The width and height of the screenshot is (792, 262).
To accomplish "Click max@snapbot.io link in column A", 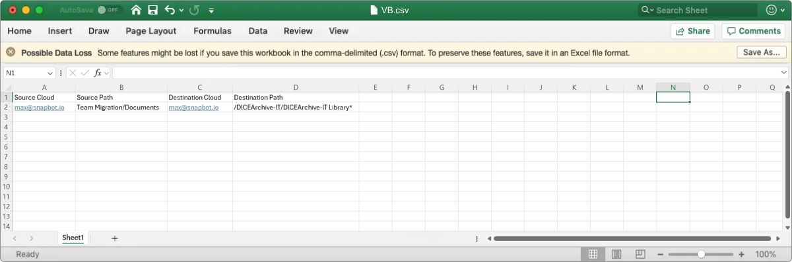I will click(x=40, y=108).
